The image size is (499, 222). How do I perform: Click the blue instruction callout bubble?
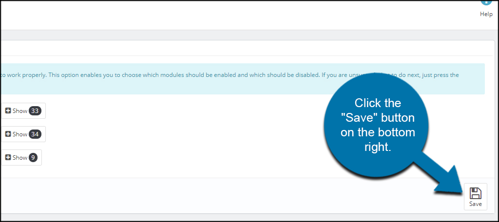point(378,125)
